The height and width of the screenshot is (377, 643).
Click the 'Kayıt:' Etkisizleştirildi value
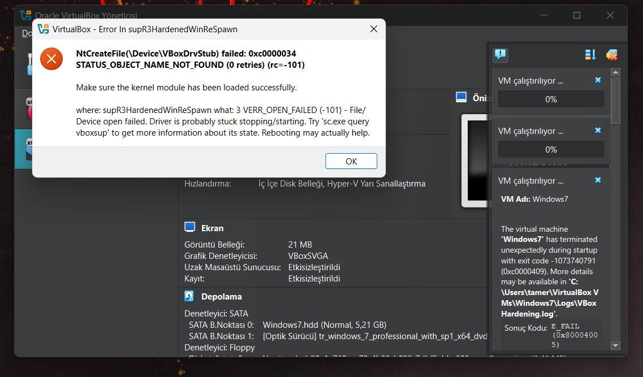(x=314, y=279)
